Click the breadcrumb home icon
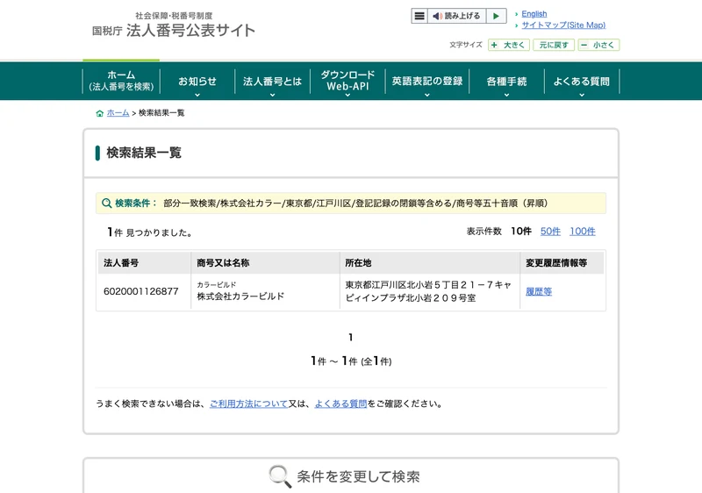Image resolution: width=702 pixels, height=493 pixels. click(x=100, y=113)
